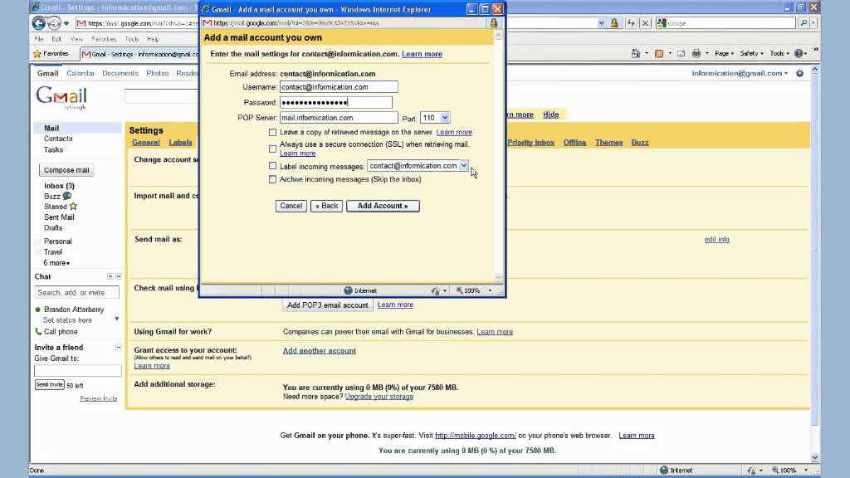Open the Port 110 dropdown

click(x=445, y=118)
